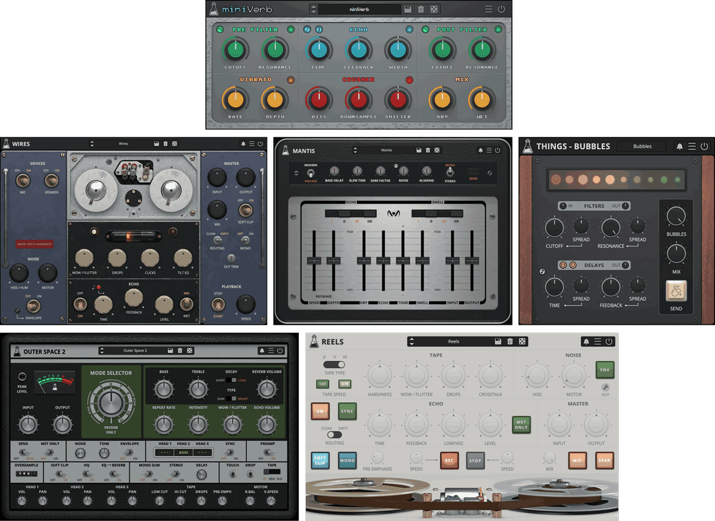Enable Crusher power button in miniVerb
The height and width of the screenshot is (521, 715).
(409, 80)
